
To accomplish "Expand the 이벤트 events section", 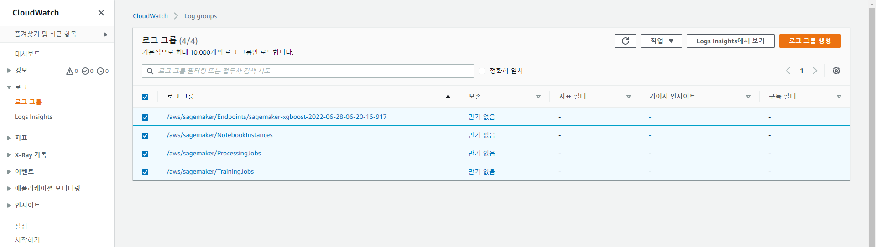I will coord(9,172).
